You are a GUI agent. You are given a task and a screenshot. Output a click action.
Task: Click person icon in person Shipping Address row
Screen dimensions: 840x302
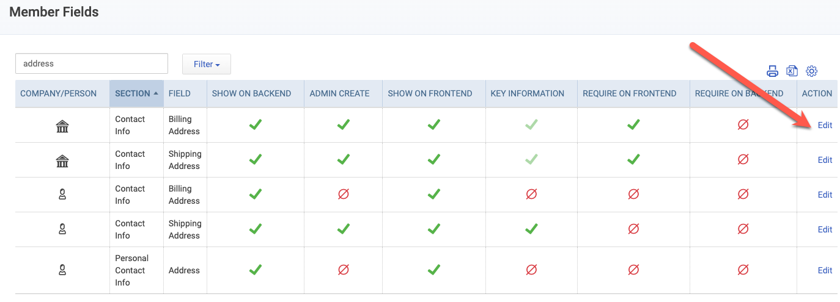62,229
